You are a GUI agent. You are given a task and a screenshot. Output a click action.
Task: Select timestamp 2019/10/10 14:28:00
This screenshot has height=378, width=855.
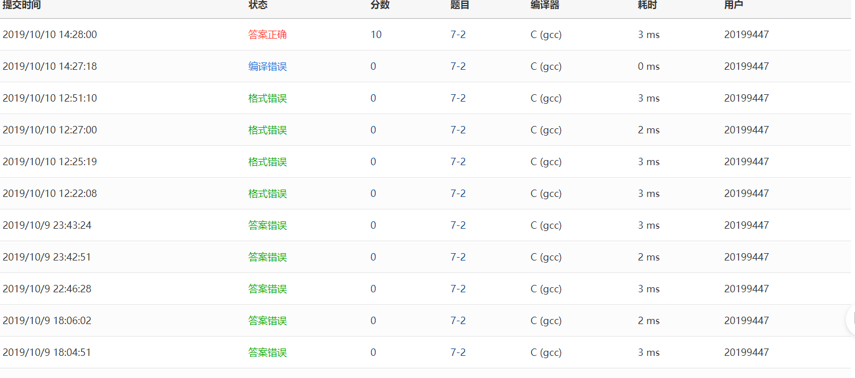tap(50, 35)
